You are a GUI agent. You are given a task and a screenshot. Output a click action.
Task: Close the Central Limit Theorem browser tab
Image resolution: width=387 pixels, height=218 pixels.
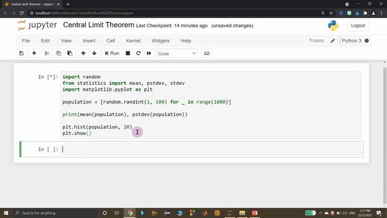59,4
